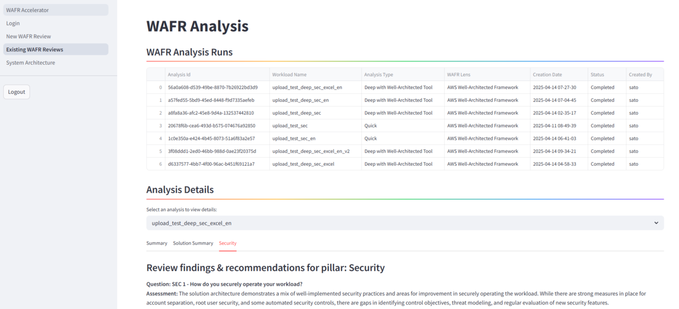Click the WAFR Lens column header

pos(487,75)
